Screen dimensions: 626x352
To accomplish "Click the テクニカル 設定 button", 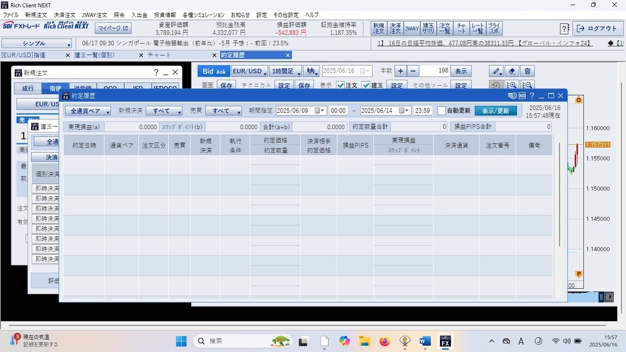I will pyautogui.click(x=284, y=86).
